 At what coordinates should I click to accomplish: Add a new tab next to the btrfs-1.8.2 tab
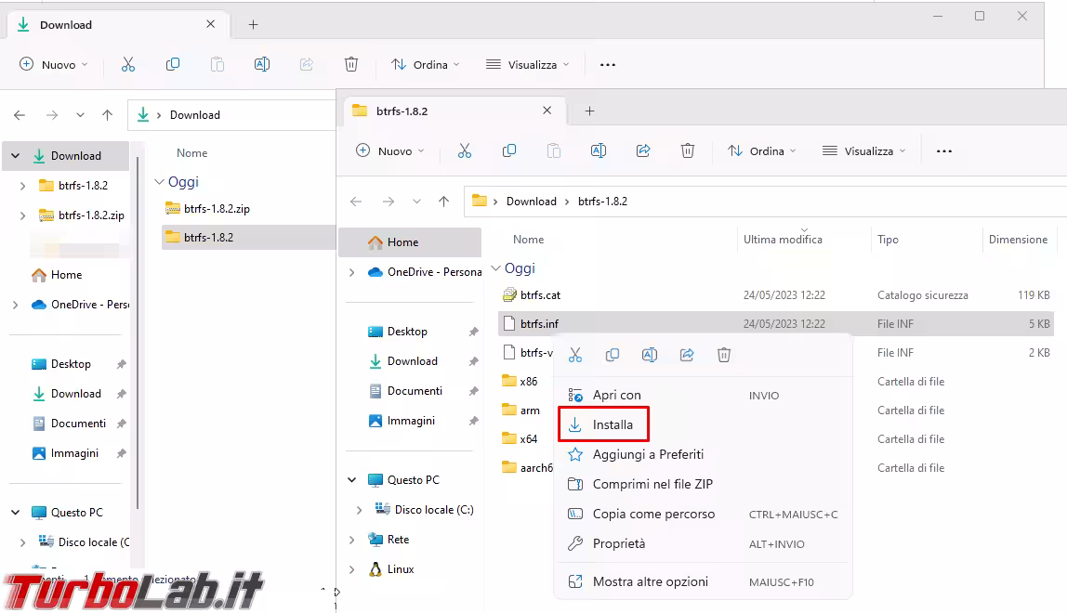[x=589, y=111]
